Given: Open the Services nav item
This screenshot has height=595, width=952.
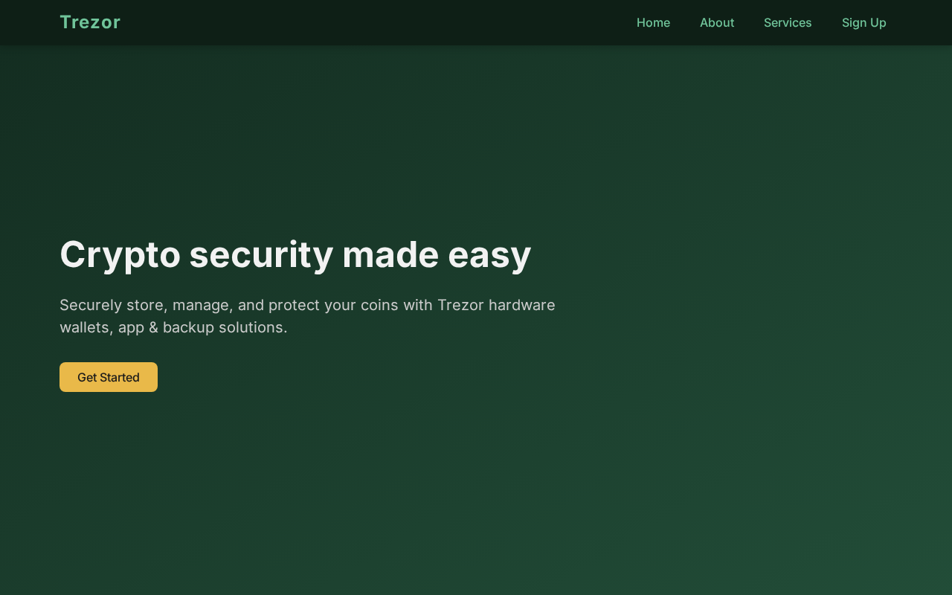Looking at the screenshot, I should point(788,22).
